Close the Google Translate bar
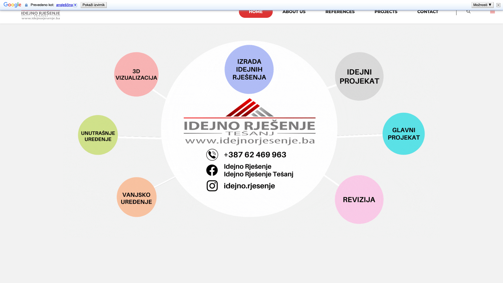 point(498,5)
